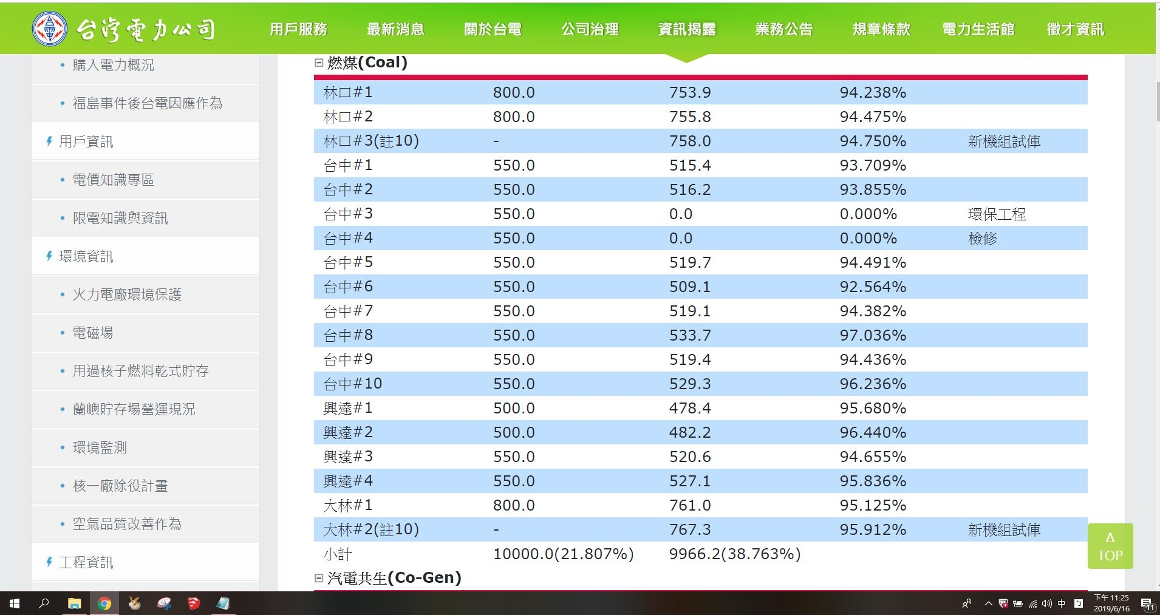Viewport: 1160px width, 615px height.
Task: Click the 台中#3 unit name
Action: click(348, 214)
